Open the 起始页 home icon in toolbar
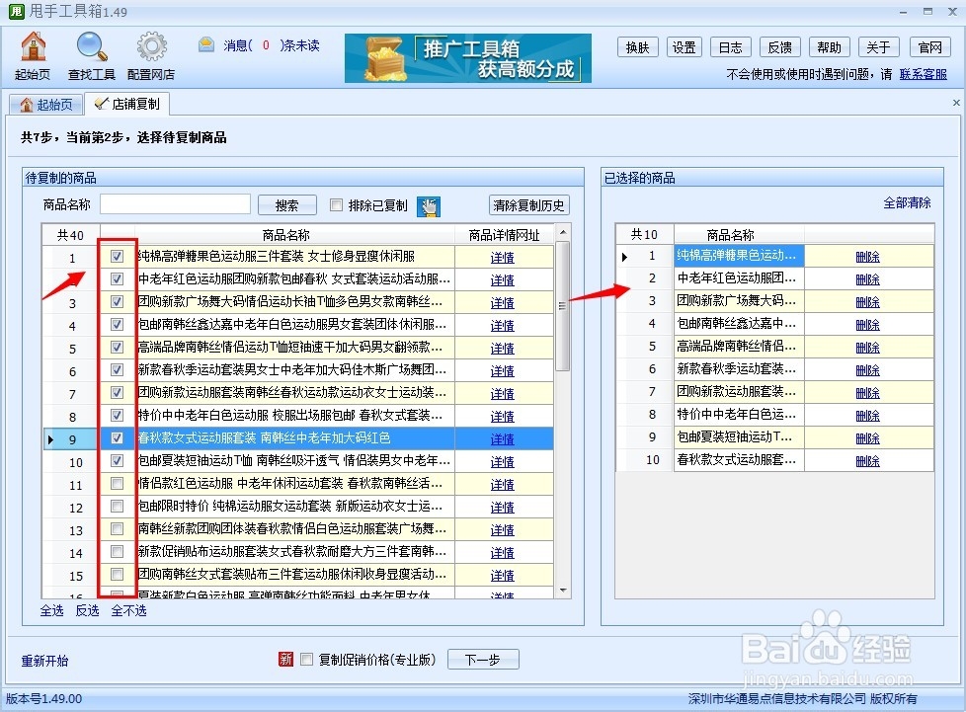The height and width of the screenshot is (712, 966). [33, 56]
